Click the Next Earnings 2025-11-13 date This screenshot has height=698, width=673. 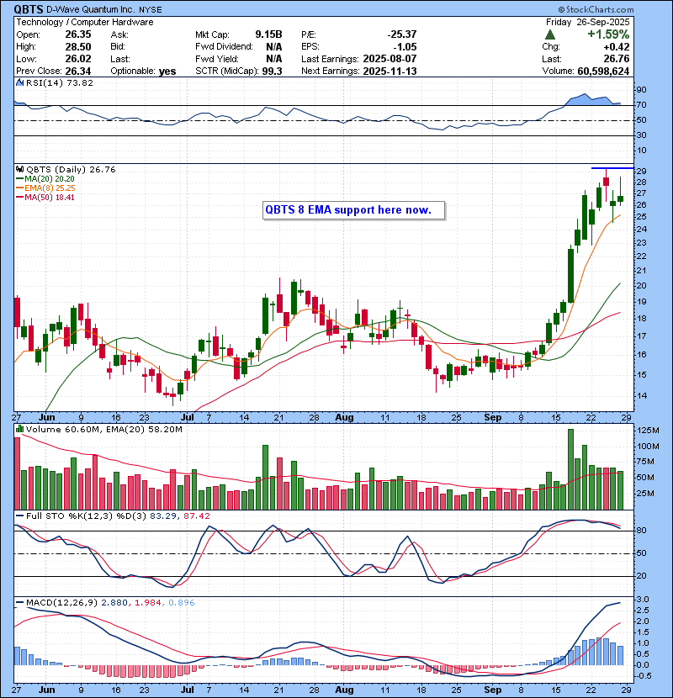point(389,71)
